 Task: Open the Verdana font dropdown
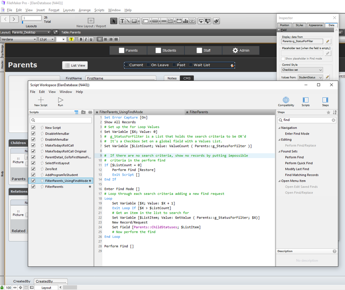click(x=19, y=39)
